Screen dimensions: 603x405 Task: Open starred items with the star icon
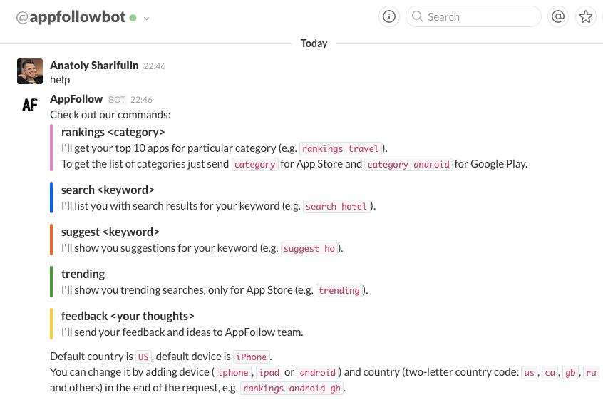click(x=586, y=16)
